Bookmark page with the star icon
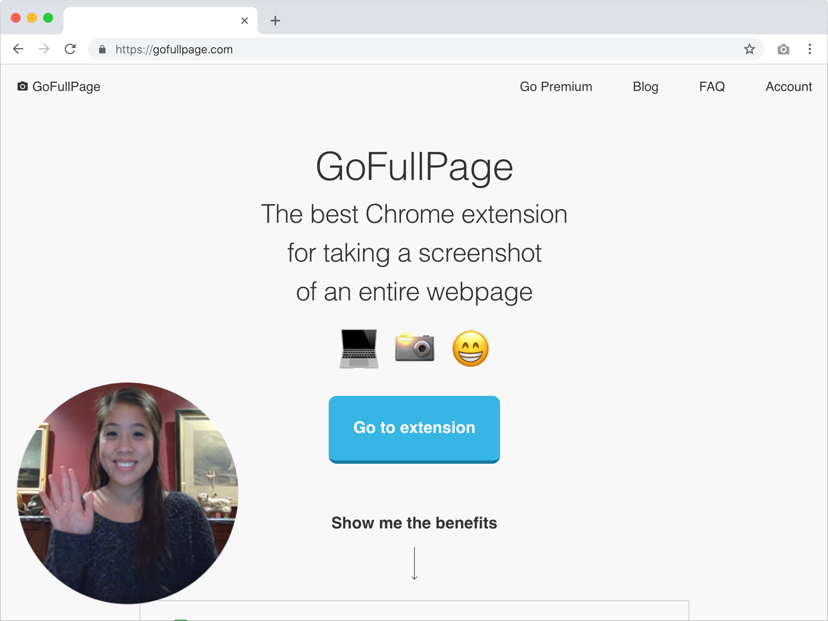Viewport: 828px width, 621px height. tap(749, 49)
